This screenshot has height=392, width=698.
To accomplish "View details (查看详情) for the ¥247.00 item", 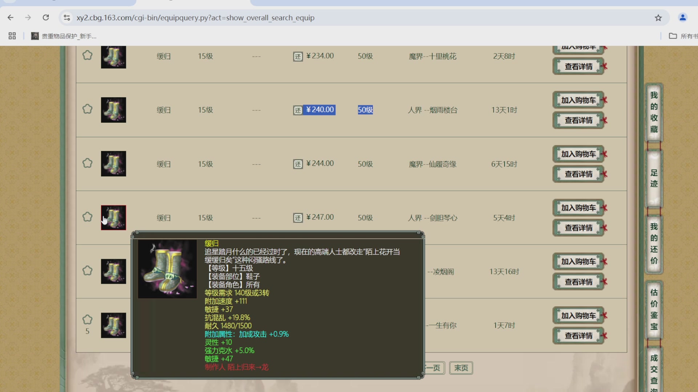I will pyautogui.click(x=578, y=228).
